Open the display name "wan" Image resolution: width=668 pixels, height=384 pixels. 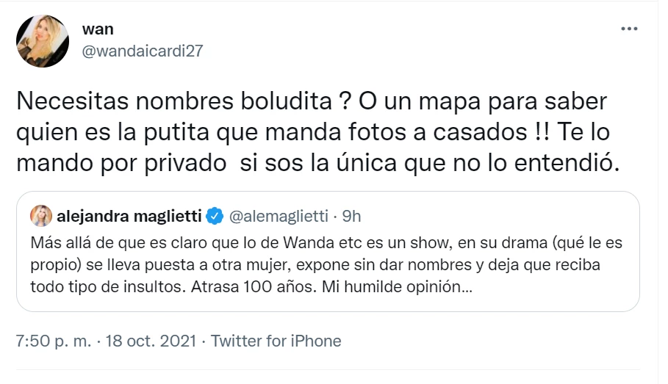click(98, 29)
